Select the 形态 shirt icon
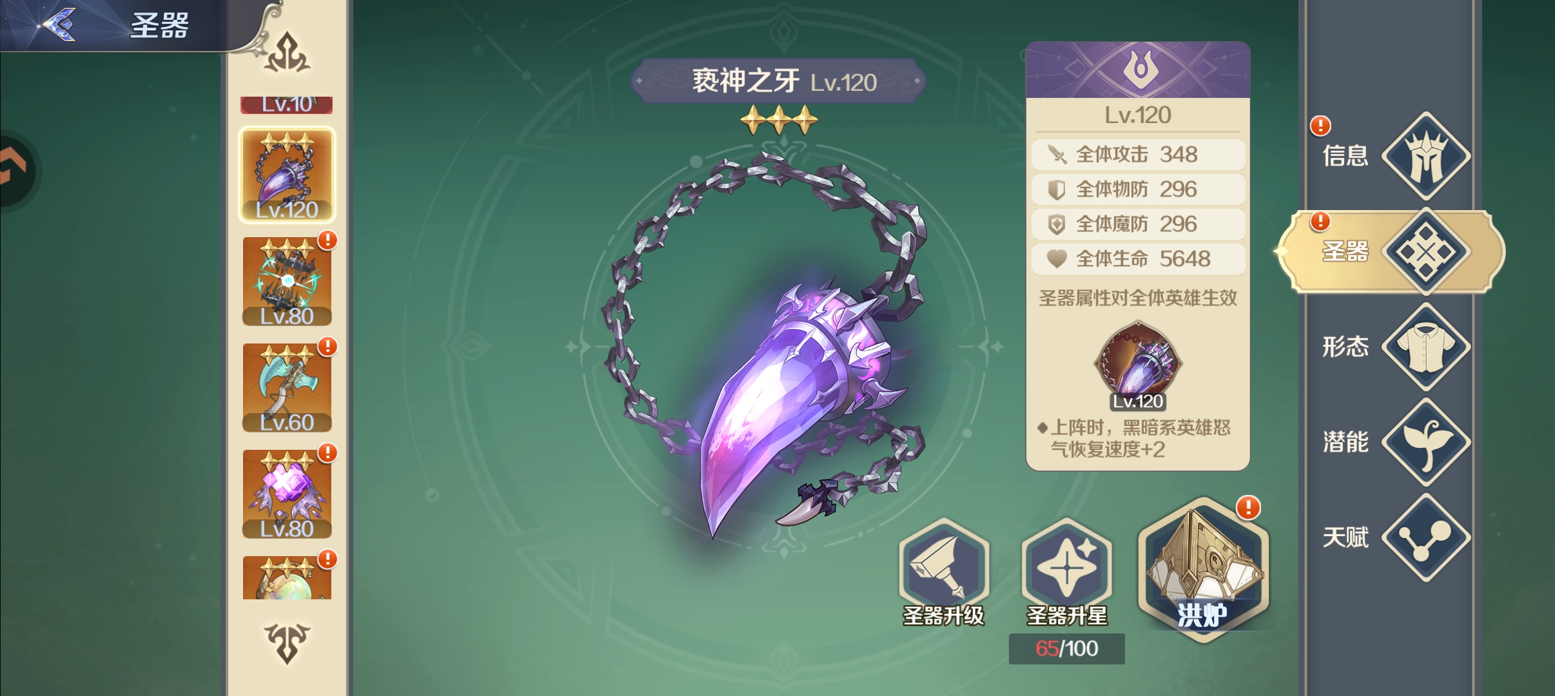 pos(1426,347)
